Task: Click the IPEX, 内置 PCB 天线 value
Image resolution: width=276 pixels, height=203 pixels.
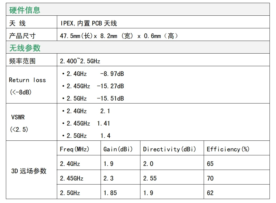Action: (x=89, y=23)
